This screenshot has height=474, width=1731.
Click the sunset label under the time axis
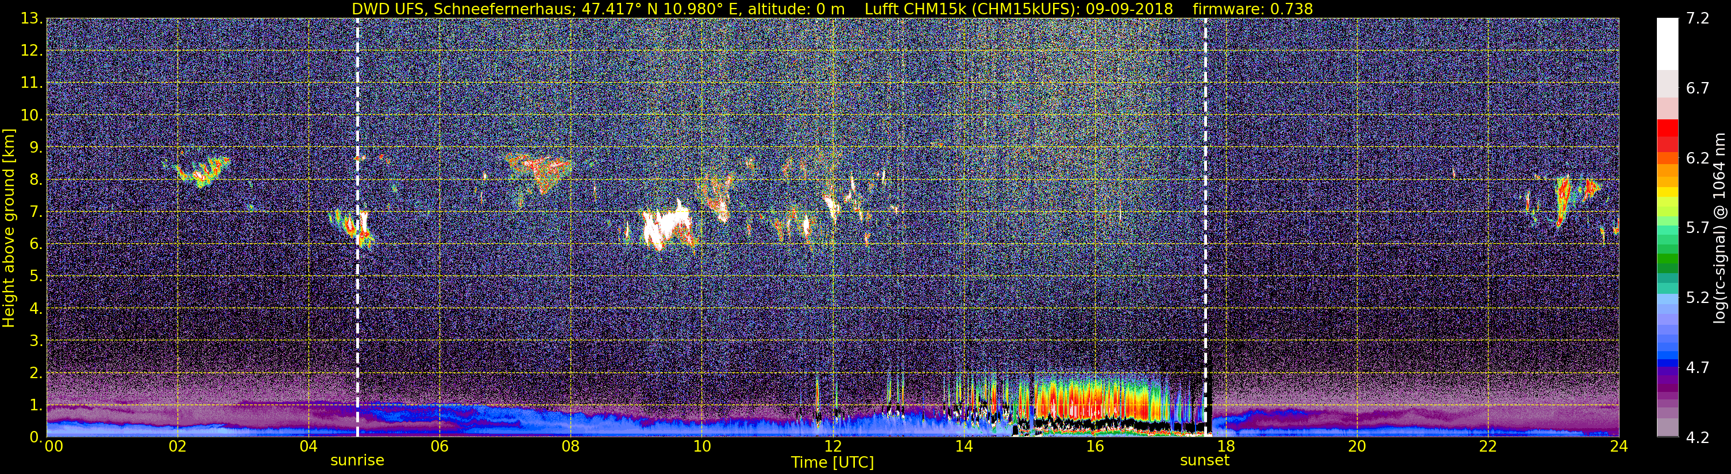click(x=1205, y=461)
